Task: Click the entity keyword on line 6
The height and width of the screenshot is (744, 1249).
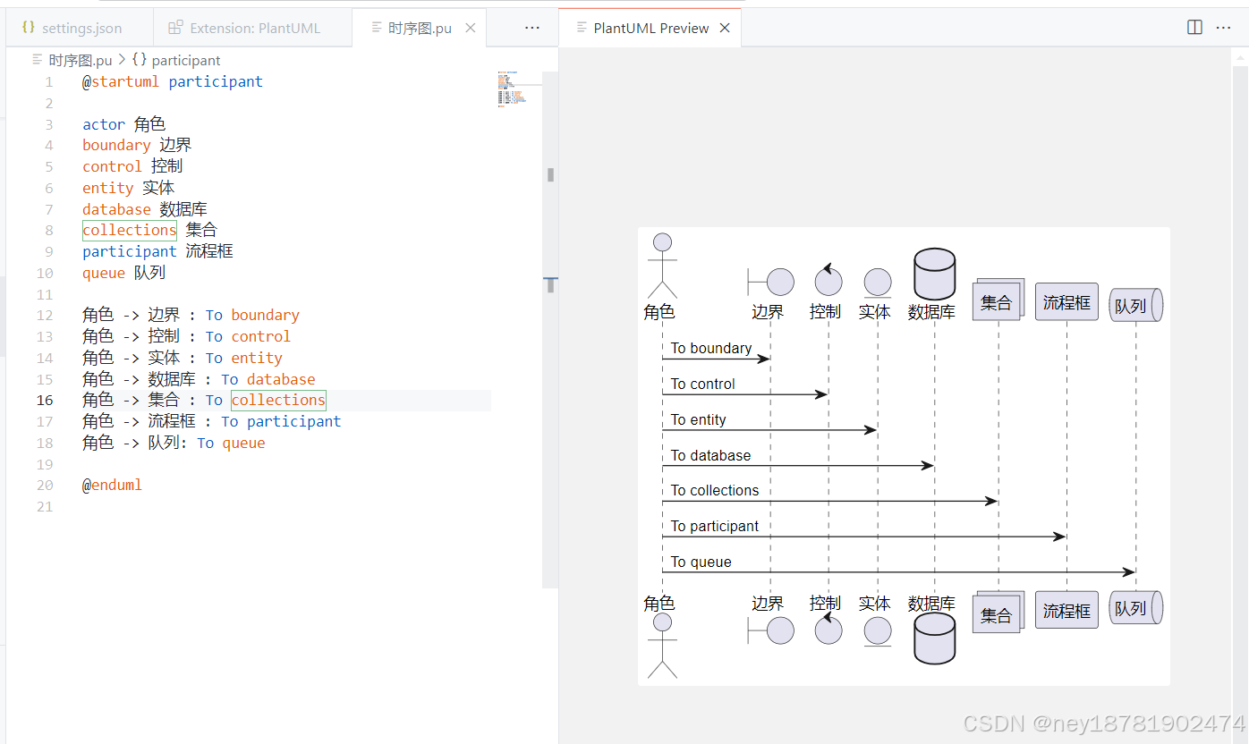Action: pos(107,188)
